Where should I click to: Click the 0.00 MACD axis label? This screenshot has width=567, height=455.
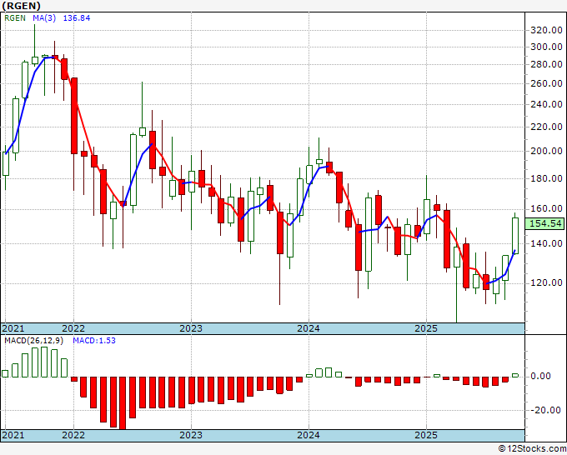pyautogui.click(x=540, y=376)
